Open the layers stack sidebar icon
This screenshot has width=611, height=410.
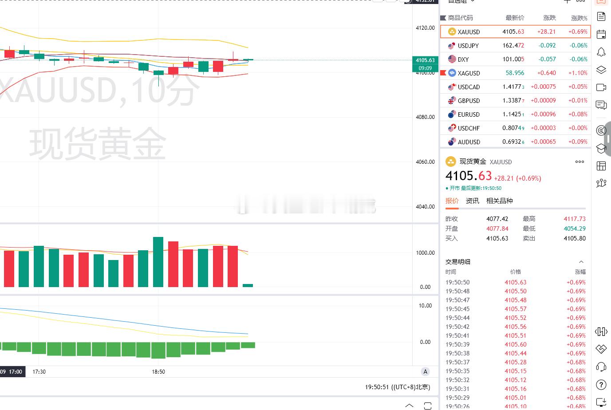click(x=601, y=70)
